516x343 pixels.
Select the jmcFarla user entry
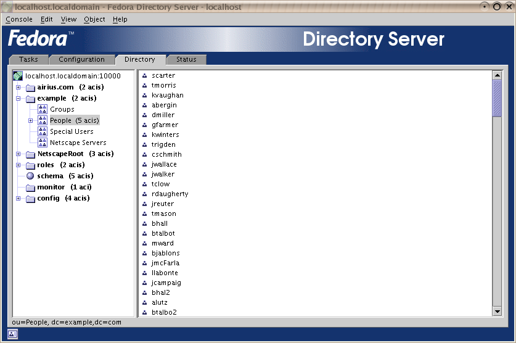point(166,263)
